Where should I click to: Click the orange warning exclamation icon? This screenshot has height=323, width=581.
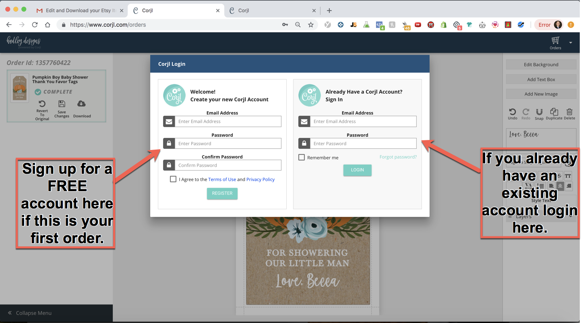pyautogui.click(x=571, y=25)
